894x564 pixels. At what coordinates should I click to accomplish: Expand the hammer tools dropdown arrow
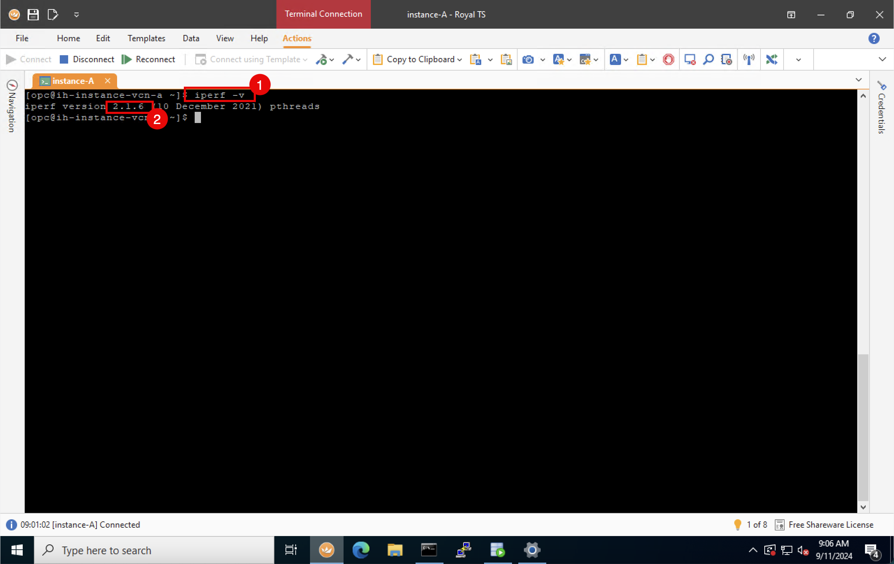coord(358,60)
